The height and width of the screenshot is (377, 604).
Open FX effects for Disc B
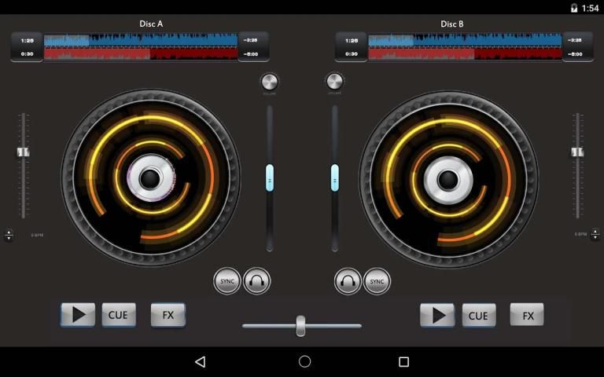click(527, 315)
